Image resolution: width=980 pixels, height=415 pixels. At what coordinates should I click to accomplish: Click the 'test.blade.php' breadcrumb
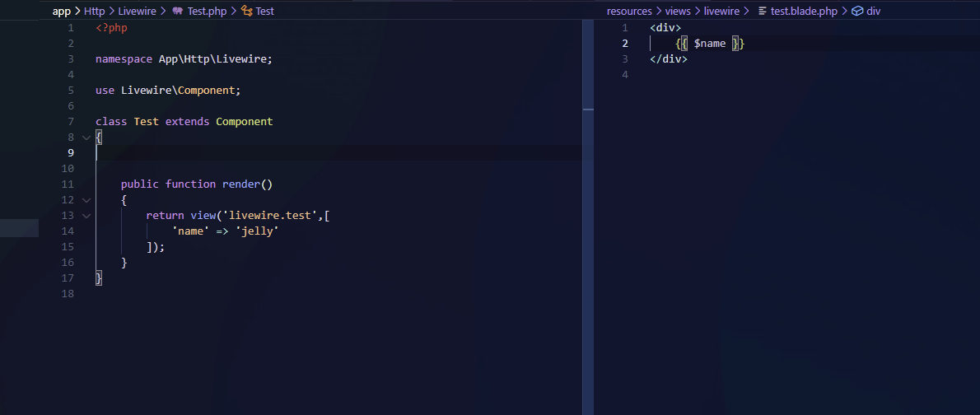804,12
